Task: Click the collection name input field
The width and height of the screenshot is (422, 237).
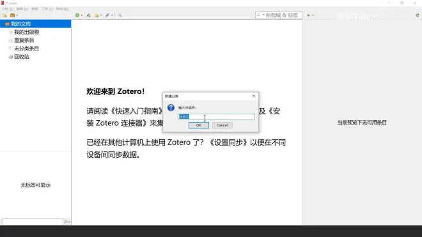Action: 216,116
